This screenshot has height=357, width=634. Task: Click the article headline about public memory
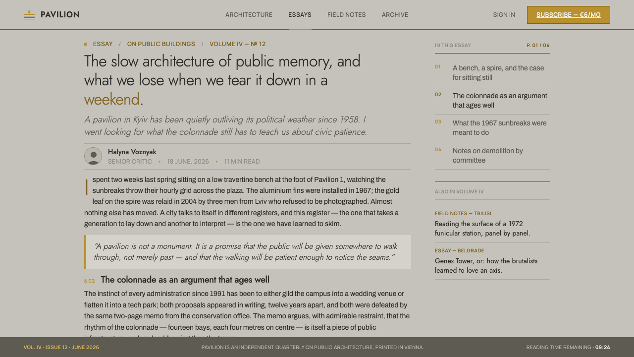222,80
